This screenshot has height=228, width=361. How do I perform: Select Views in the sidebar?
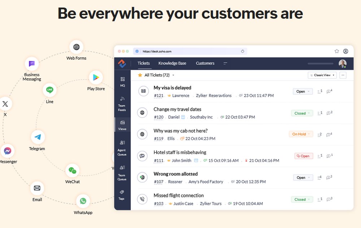click(x=122, y=125)
